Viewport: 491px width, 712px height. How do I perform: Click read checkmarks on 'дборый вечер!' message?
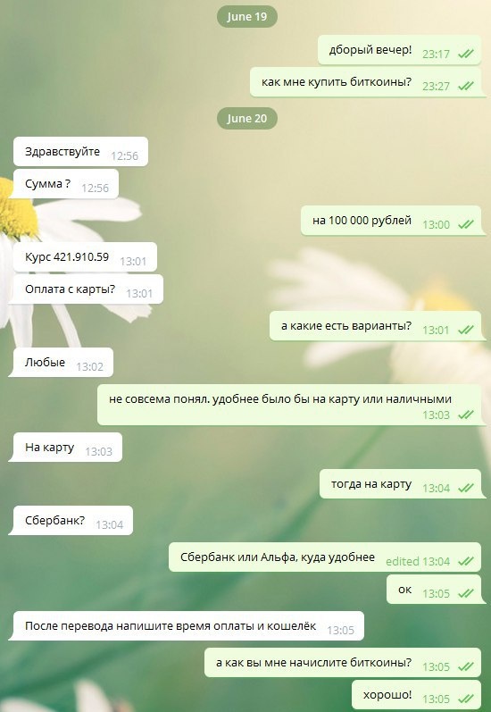click(466, 54)
